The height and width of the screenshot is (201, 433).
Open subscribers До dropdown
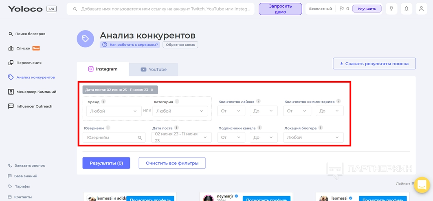[x=264, y=137]
